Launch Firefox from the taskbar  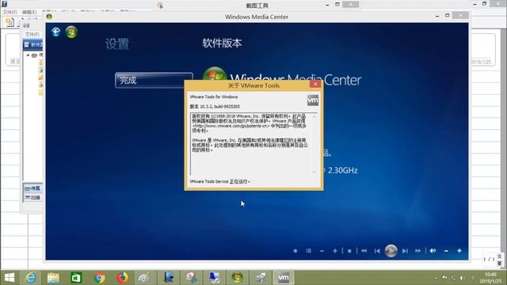pos(122,278)
